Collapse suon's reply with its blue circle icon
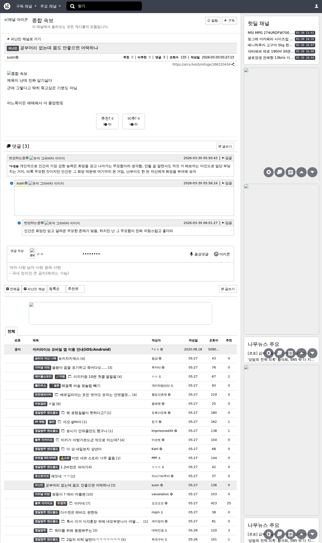 click(12, 183)
